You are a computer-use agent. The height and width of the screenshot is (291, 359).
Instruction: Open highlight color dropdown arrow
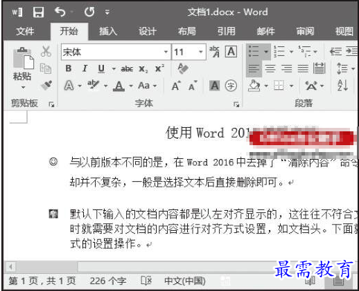pos(105,86)
